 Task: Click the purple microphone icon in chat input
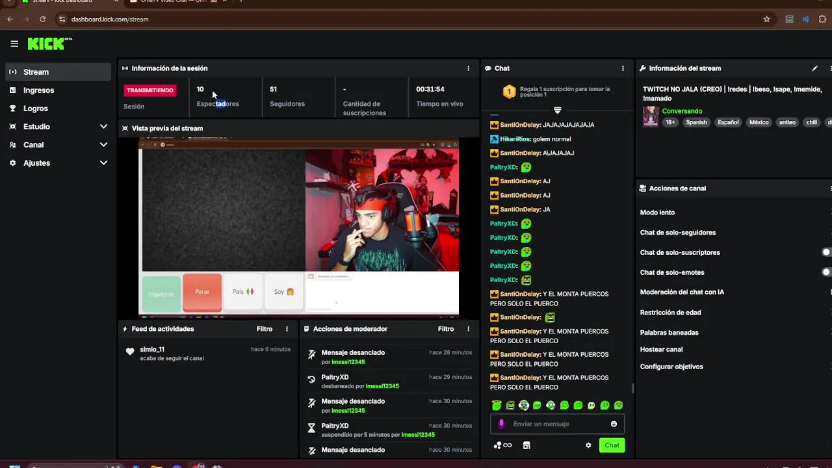click(x=501, y=424)
